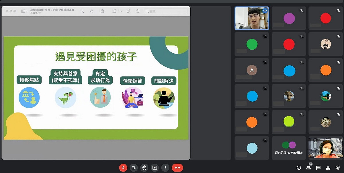The width and height of the screenshot is (344, 173).
Task: Zoom out in the shared PDF window
Action: coord(82,11)
